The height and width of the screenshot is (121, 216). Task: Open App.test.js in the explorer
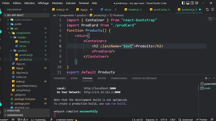pyautogui.click(x=22, y=73)
